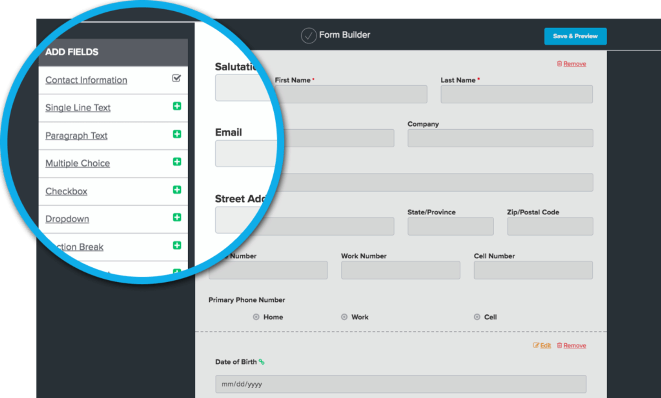Click the Form Builder checkmark circle icon

pyautogui.click(x=308, y=35)
